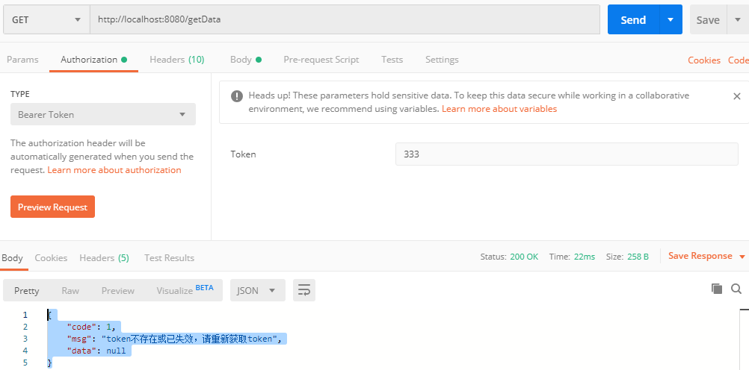Toggle line wrap icon in response toolbar
This screenshot has width=749, height=370.
[304, 290]
